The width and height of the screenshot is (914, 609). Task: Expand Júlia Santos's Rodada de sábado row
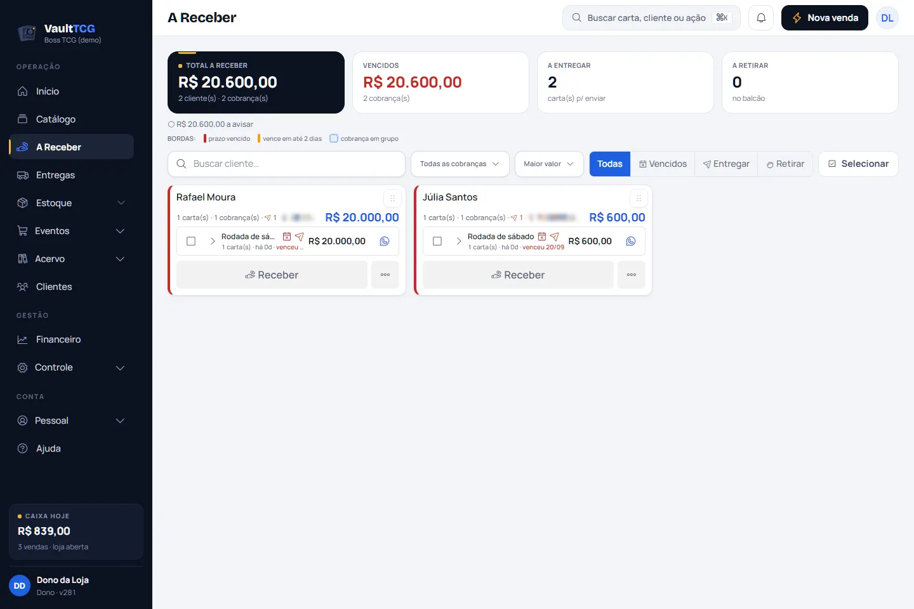[x=459, y=241]
